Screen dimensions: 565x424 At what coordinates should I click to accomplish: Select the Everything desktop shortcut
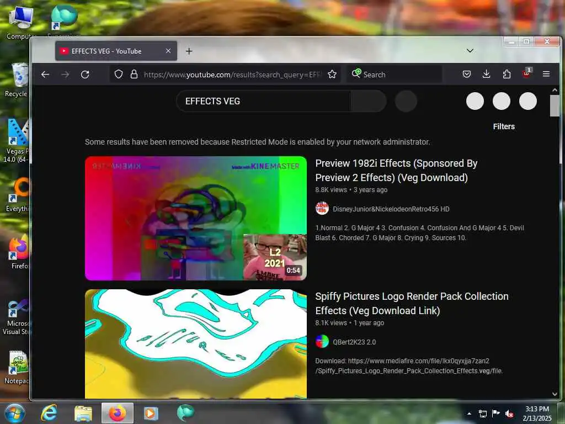17,195
